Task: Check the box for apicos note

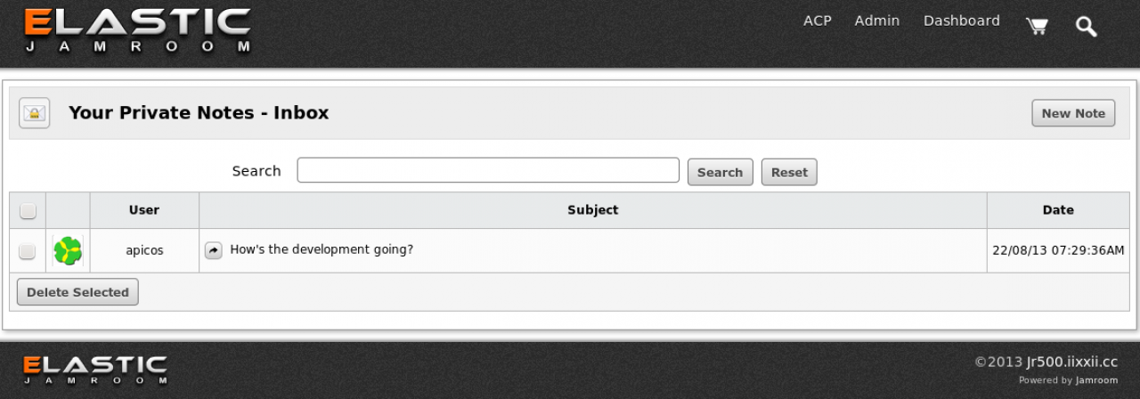Action: click(x=28, y=251)
